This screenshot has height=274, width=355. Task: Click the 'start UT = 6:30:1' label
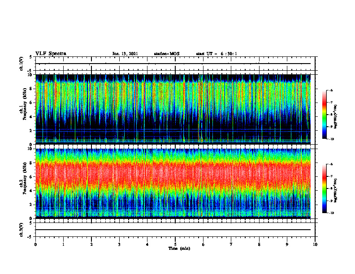pos(216,54)
